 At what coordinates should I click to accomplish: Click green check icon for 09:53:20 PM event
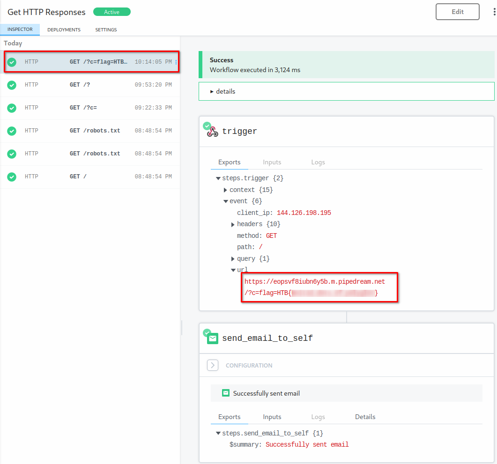pos(12,85)
